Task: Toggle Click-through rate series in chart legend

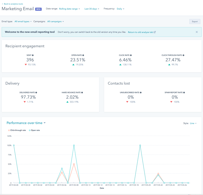Action: pos(17,130)
